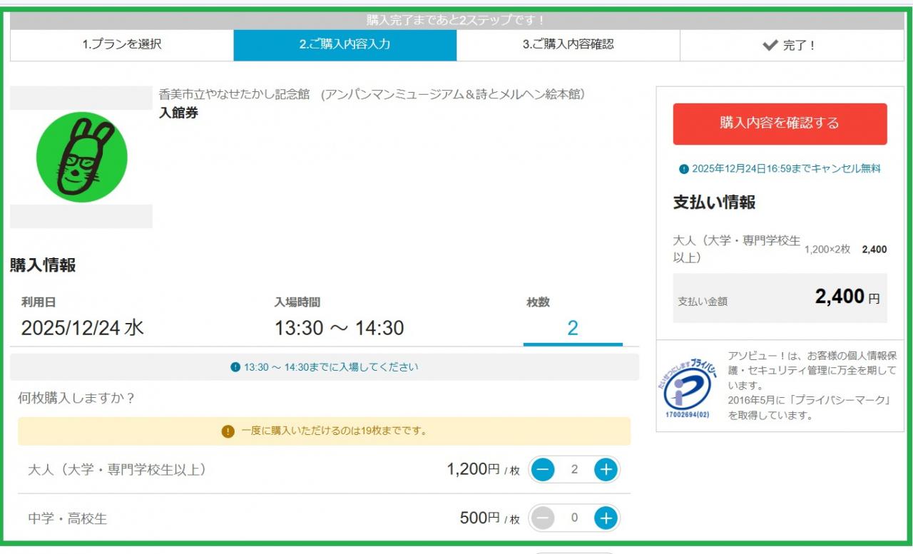The height and width of the screenshot is (554, 913).
Task: Add a 中学・高校生 ticket with plus
Action: [606, 518]
